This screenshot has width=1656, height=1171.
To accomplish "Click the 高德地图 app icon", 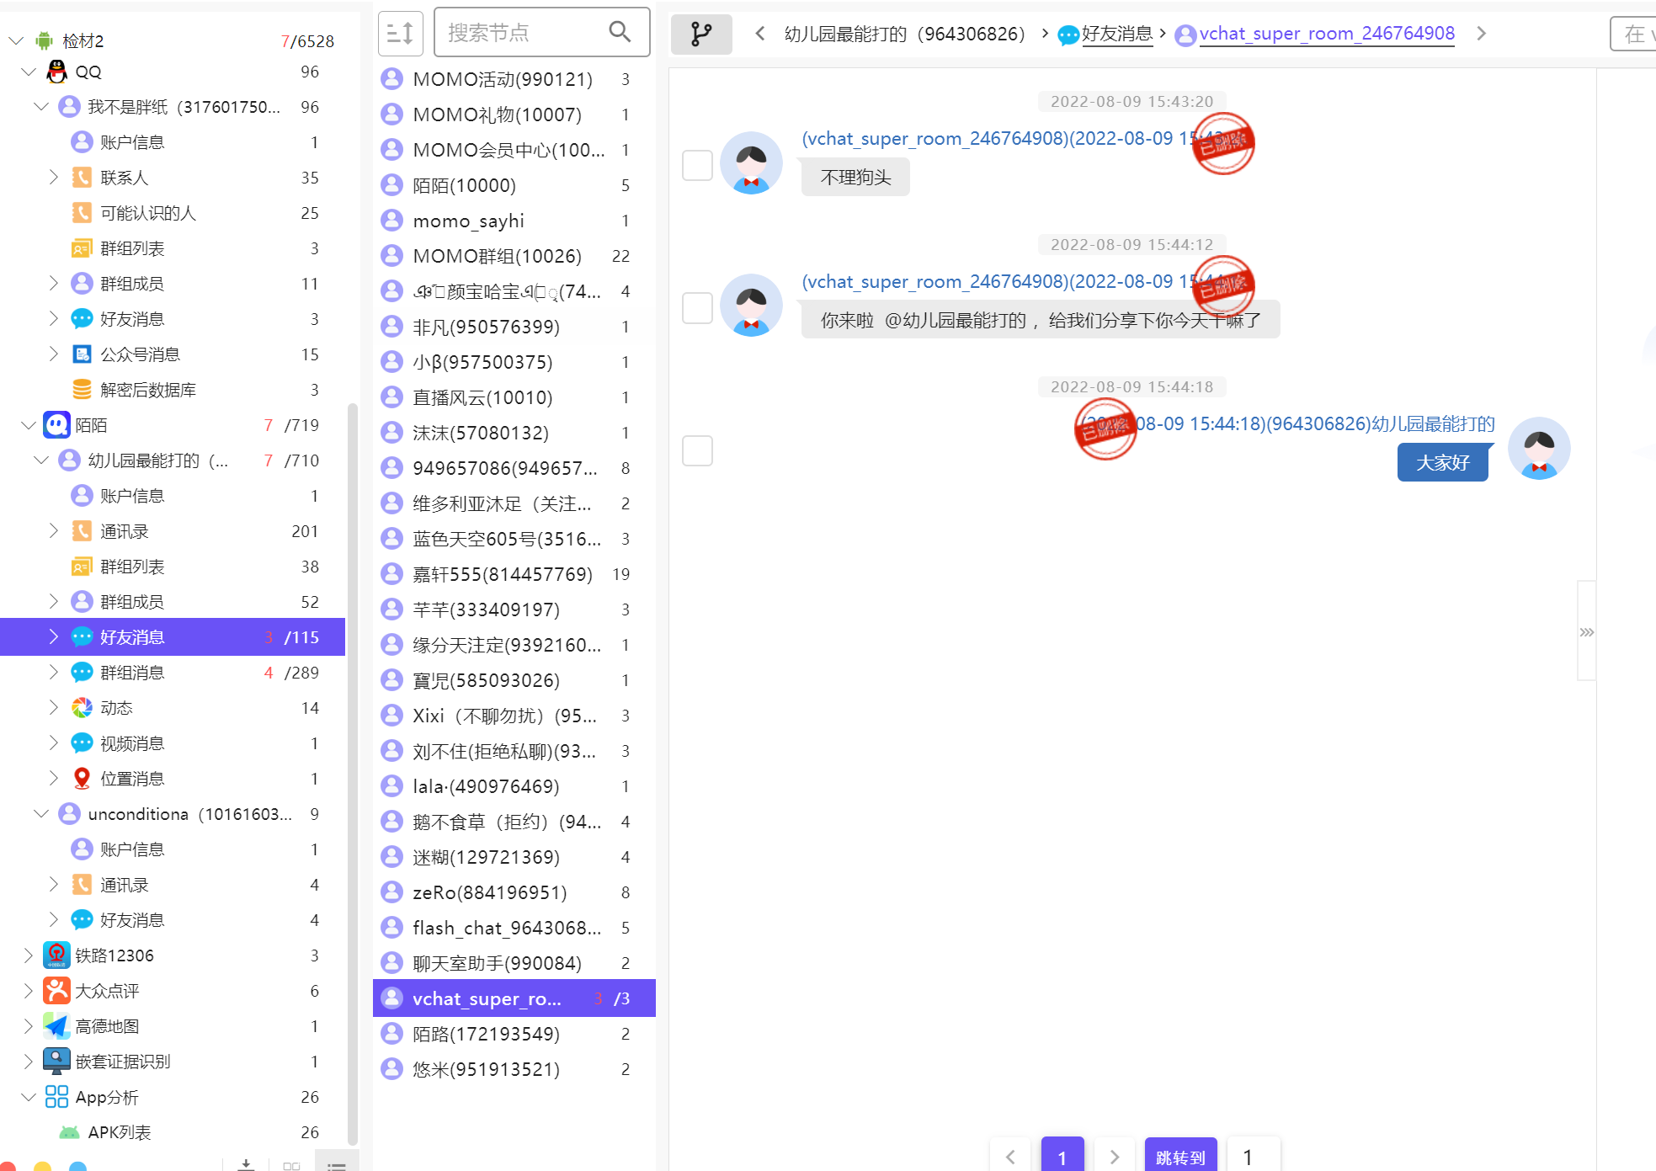I will click(56, 1026).
